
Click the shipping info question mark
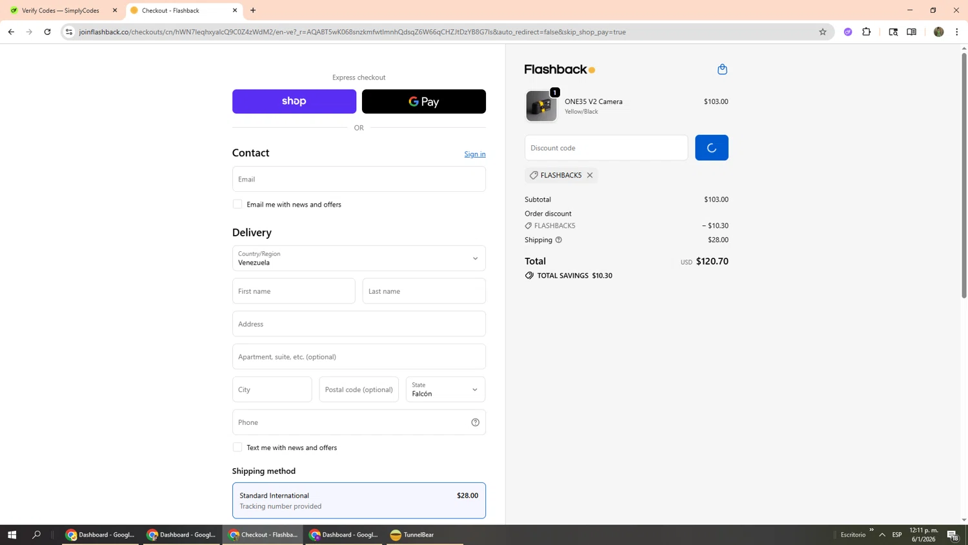click(559, 240)
